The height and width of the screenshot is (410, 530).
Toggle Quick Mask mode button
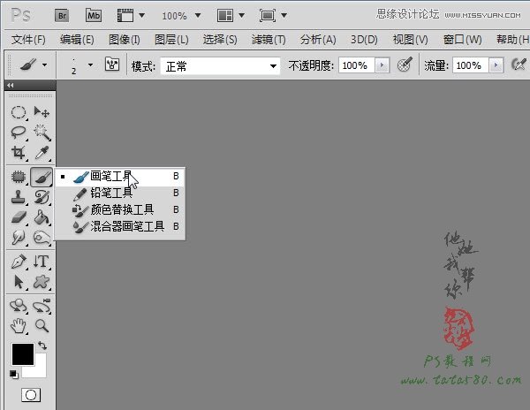coord(31,394)
